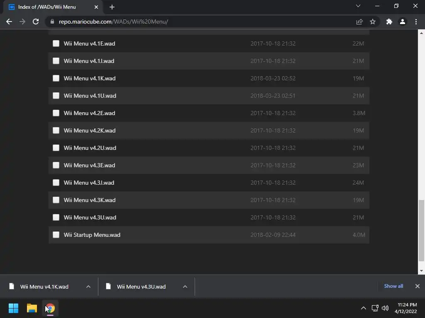Check the box for Wii Menu v4.3U.wad

click(56, 217)
